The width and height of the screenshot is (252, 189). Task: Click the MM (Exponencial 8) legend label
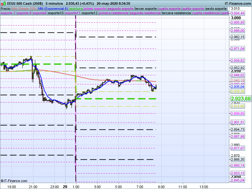pos(55,9)
